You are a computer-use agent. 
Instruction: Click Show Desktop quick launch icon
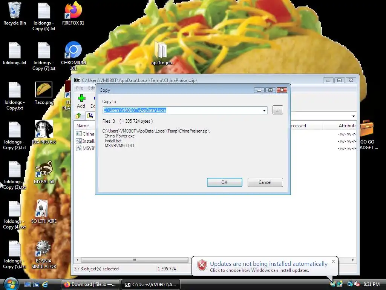coord(27,284)
